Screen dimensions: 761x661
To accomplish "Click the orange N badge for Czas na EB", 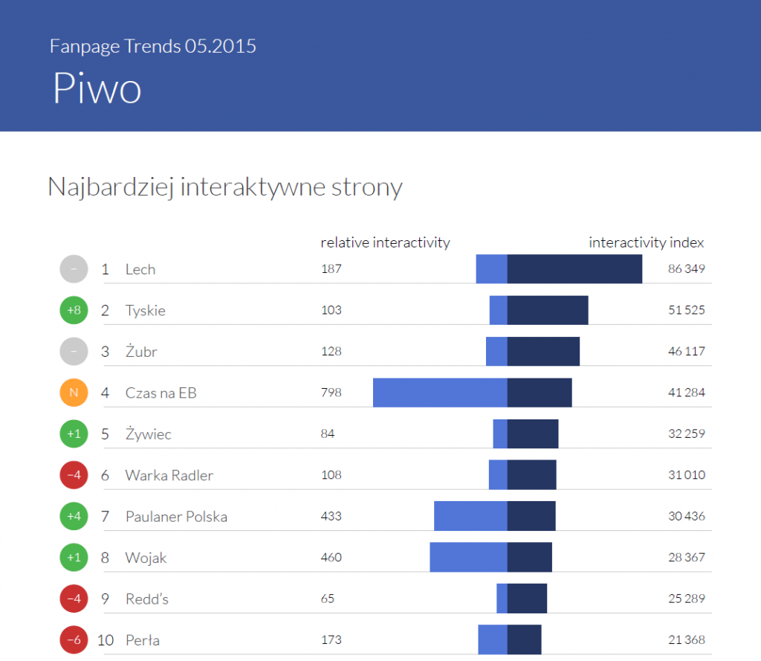I will (x=74, y=393).
